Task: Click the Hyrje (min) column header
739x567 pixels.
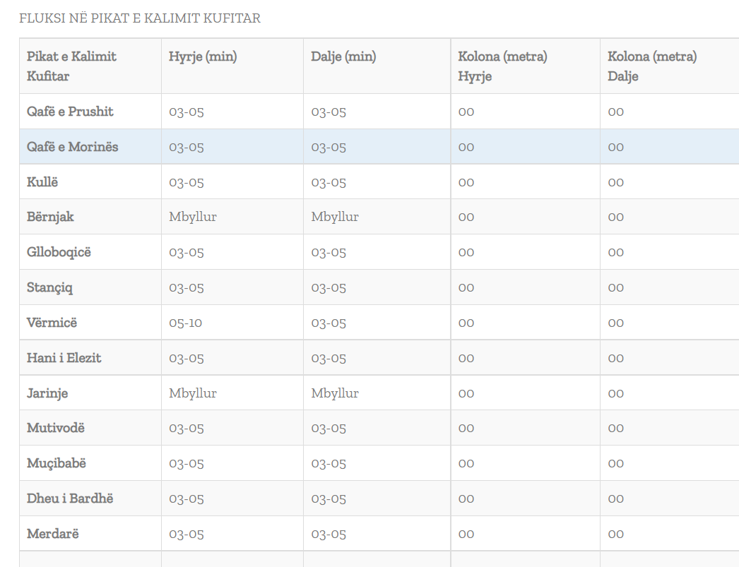Action: 203,56
